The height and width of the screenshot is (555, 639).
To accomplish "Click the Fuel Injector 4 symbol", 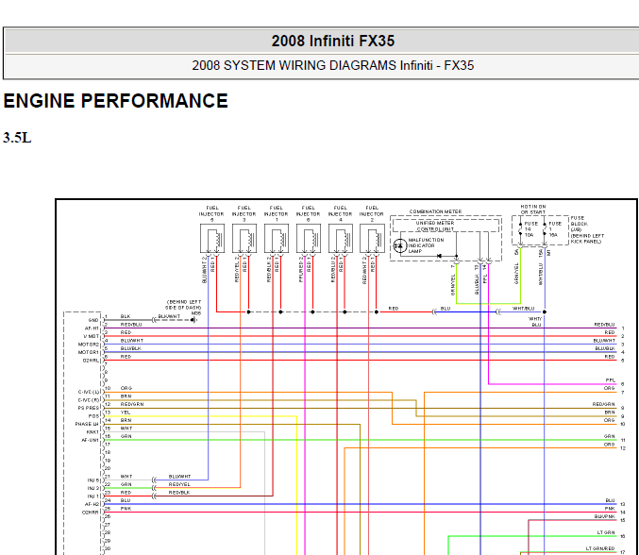I will 341,238.
